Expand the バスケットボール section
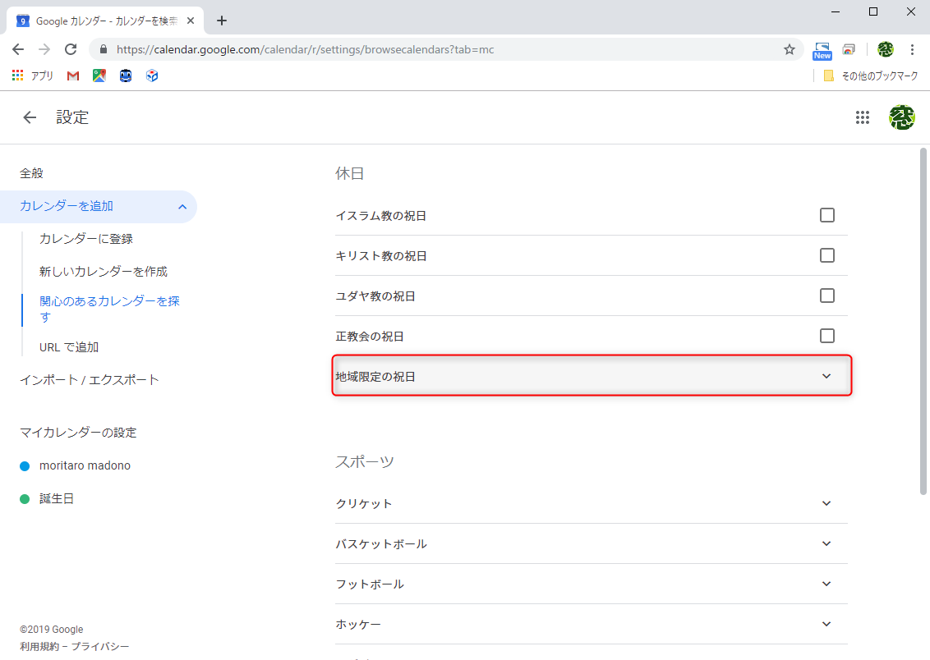930x660 pixels. 592,544
